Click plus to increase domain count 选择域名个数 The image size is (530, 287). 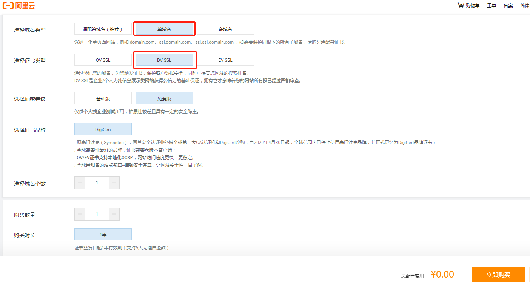coord(114,183)
